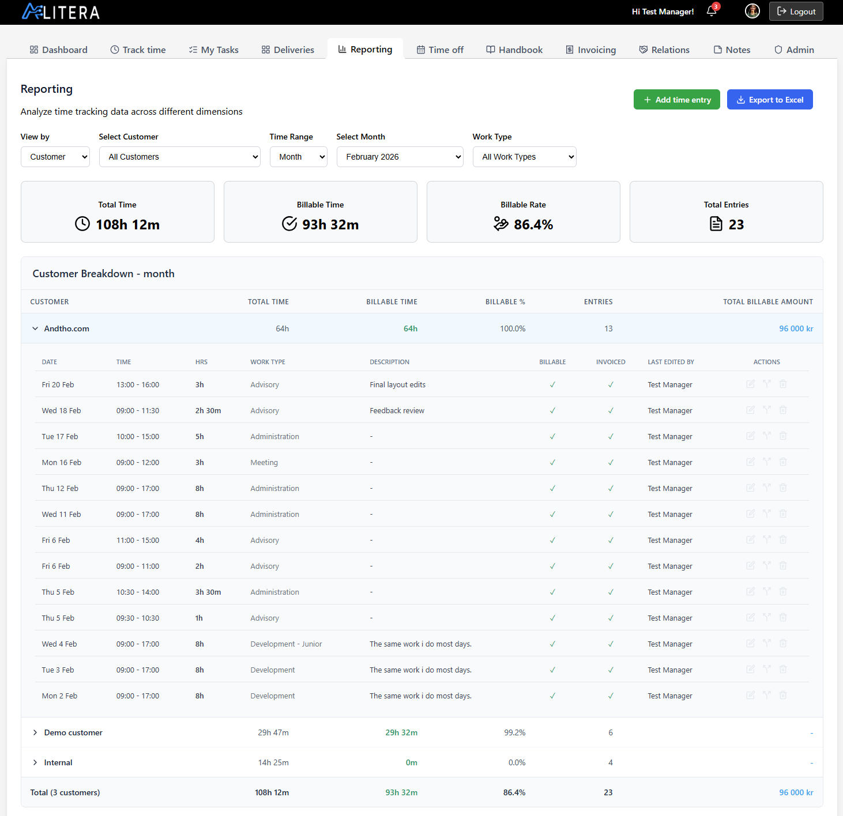Go to the Dashboard tab
The height and width of the screenshot is (816, 843).
59,50
